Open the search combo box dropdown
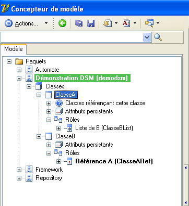The width and height of the screenshot is (189, 206). tap(147, 37)
